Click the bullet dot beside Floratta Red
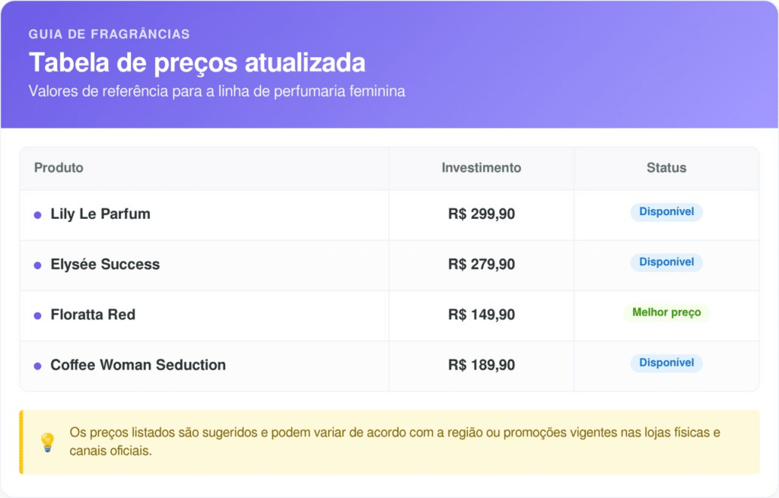Screen dimensions: 779x498 37,316
